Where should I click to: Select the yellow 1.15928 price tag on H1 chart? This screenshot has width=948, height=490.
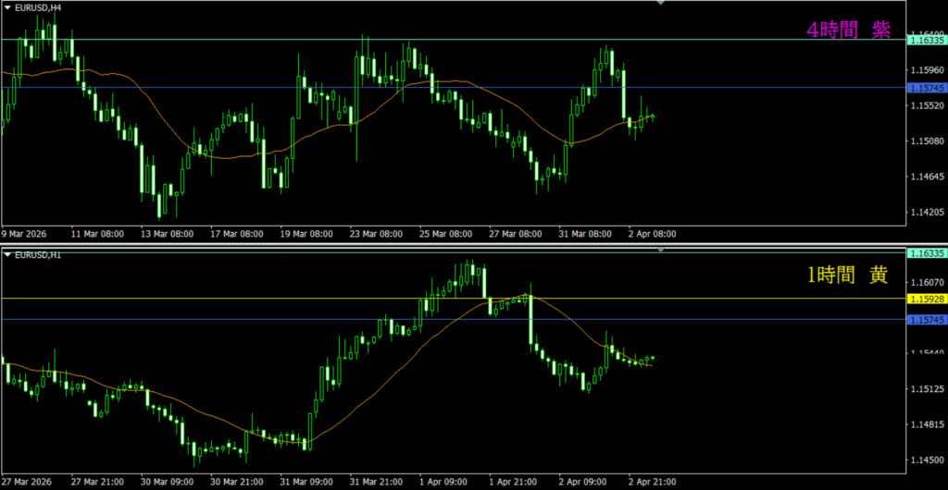pos(926,300)
